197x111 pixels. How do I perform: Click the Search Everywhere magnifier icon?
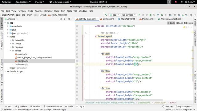[191, 15]
